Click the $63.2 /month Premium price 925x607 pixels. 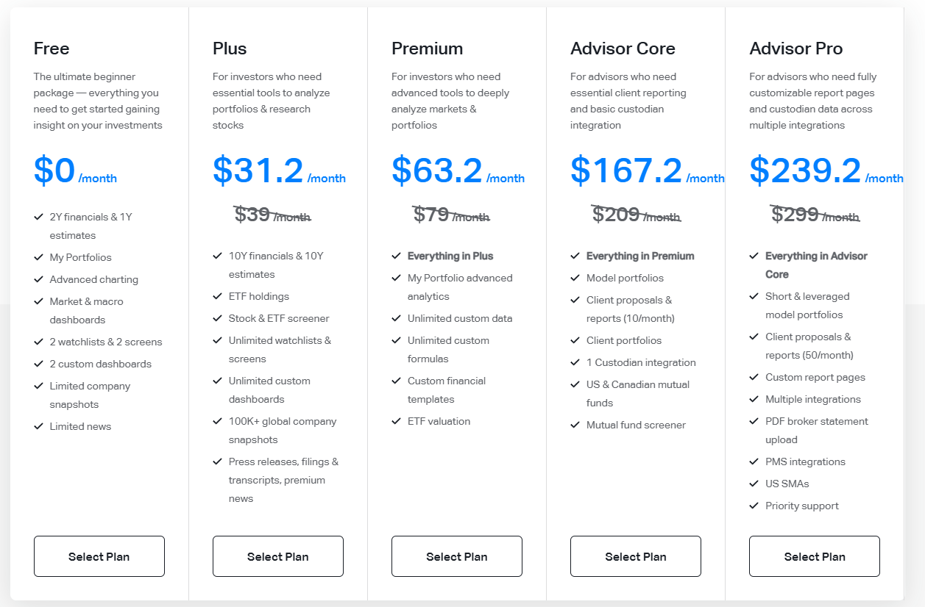pos(458,171)
